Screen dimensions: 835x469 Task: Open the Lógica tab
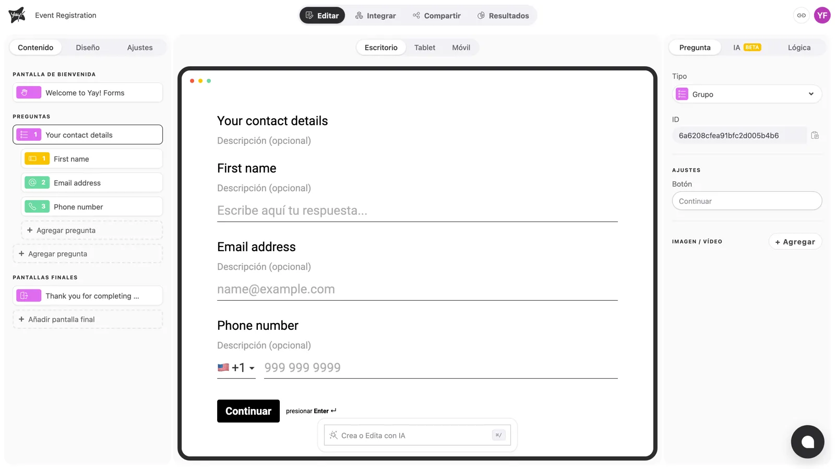pyautogui.click(x=799, y=47)
